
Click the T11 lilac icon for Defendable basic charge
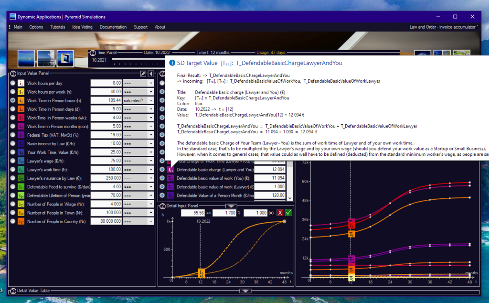pyautogui.click(x=170, y=170)
